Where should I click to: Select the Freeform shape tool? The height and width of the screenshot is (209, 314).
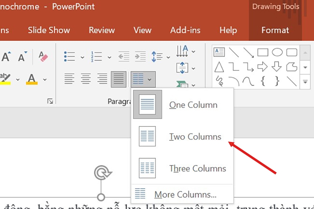pyautogui.click(x=292, y=67)
